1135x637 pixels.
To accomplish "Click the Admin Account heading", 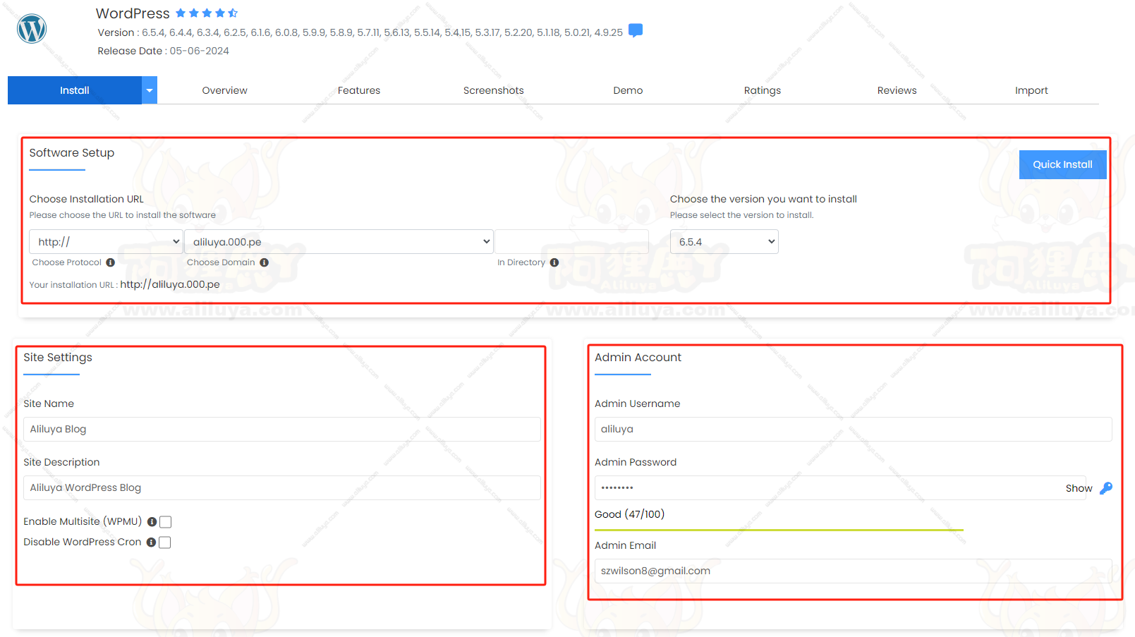I will coord(638,358).
